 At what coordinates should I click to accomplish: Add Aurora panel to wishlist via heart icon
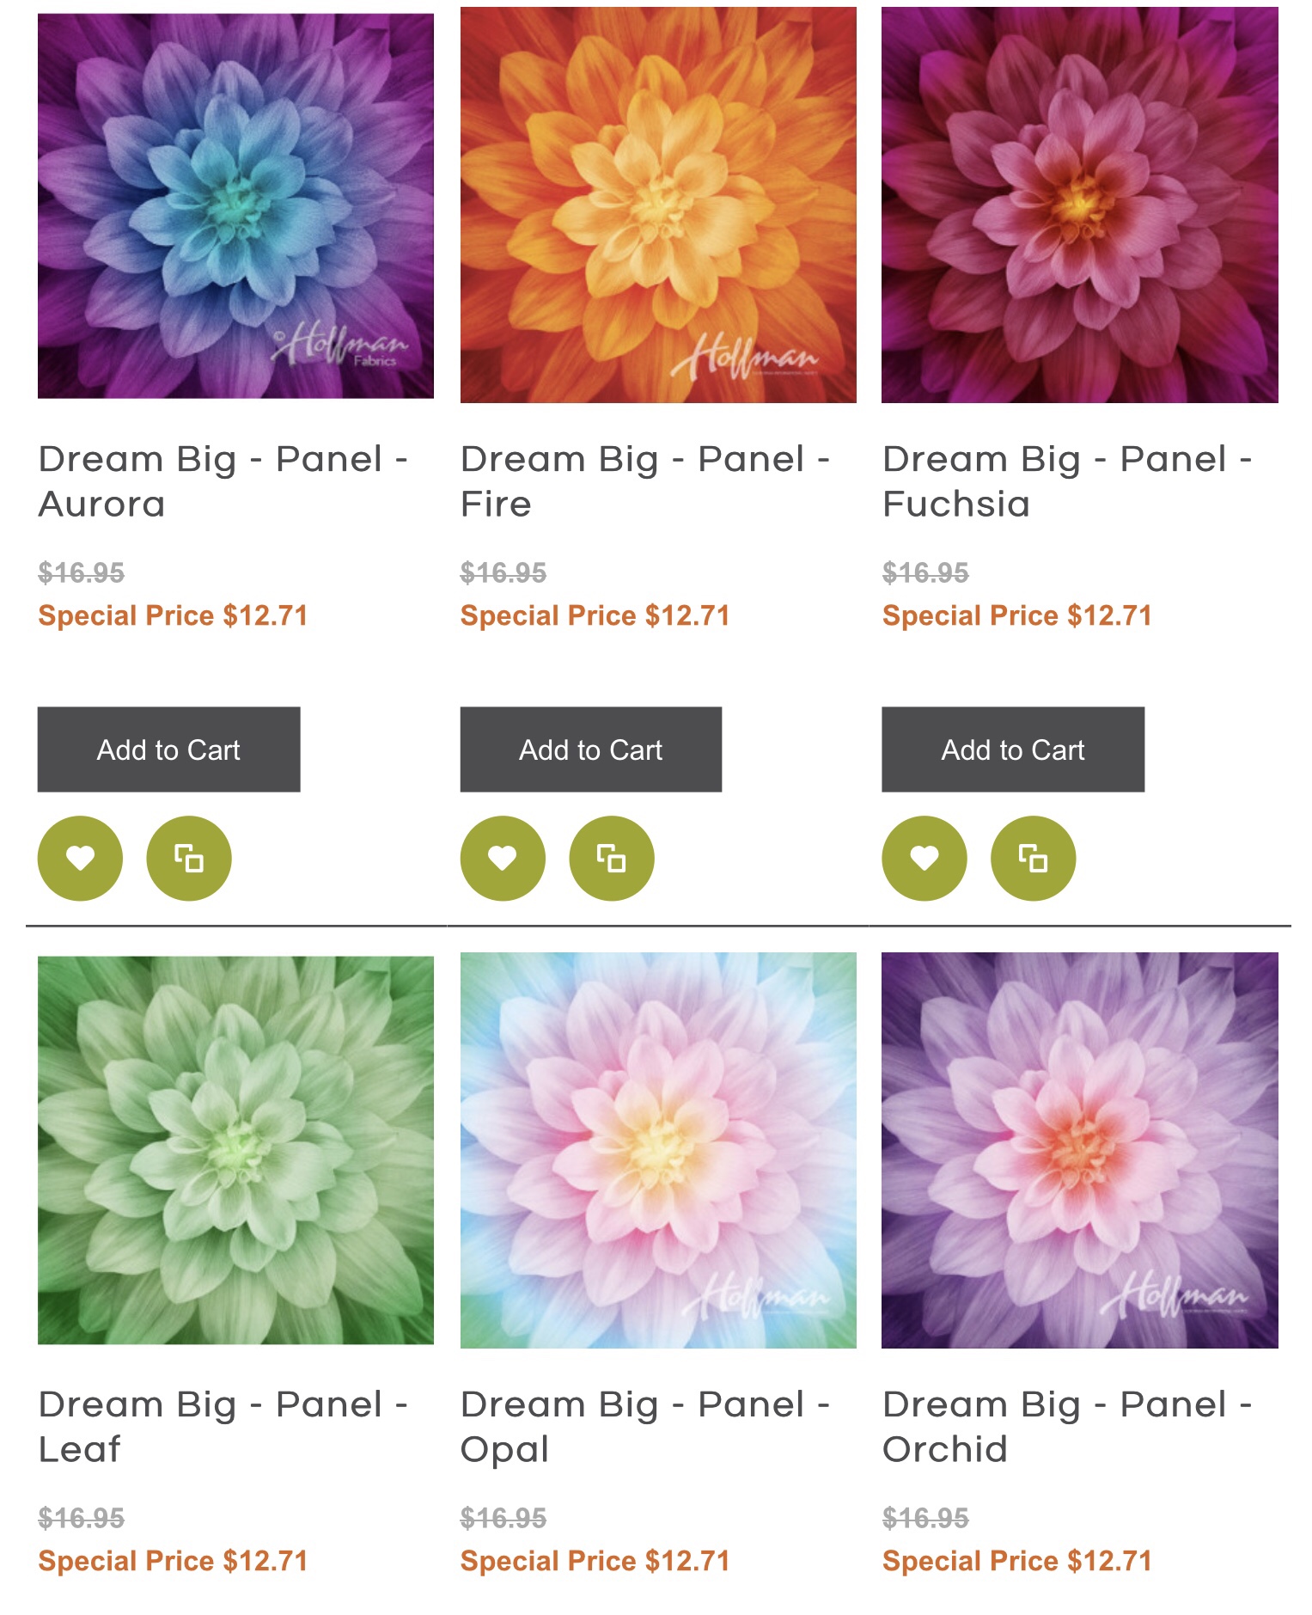pos(80,858)
